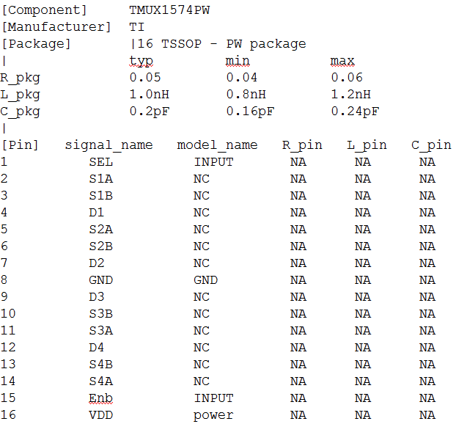Click the model_name column header
456x424 pixels.
coord(217,145)
